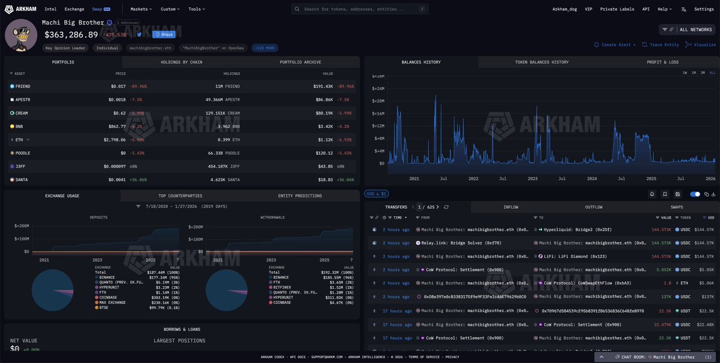Download transfers using the download icon
The width and height of the screenshot is (720, 363).
click(x=713, y=194)
